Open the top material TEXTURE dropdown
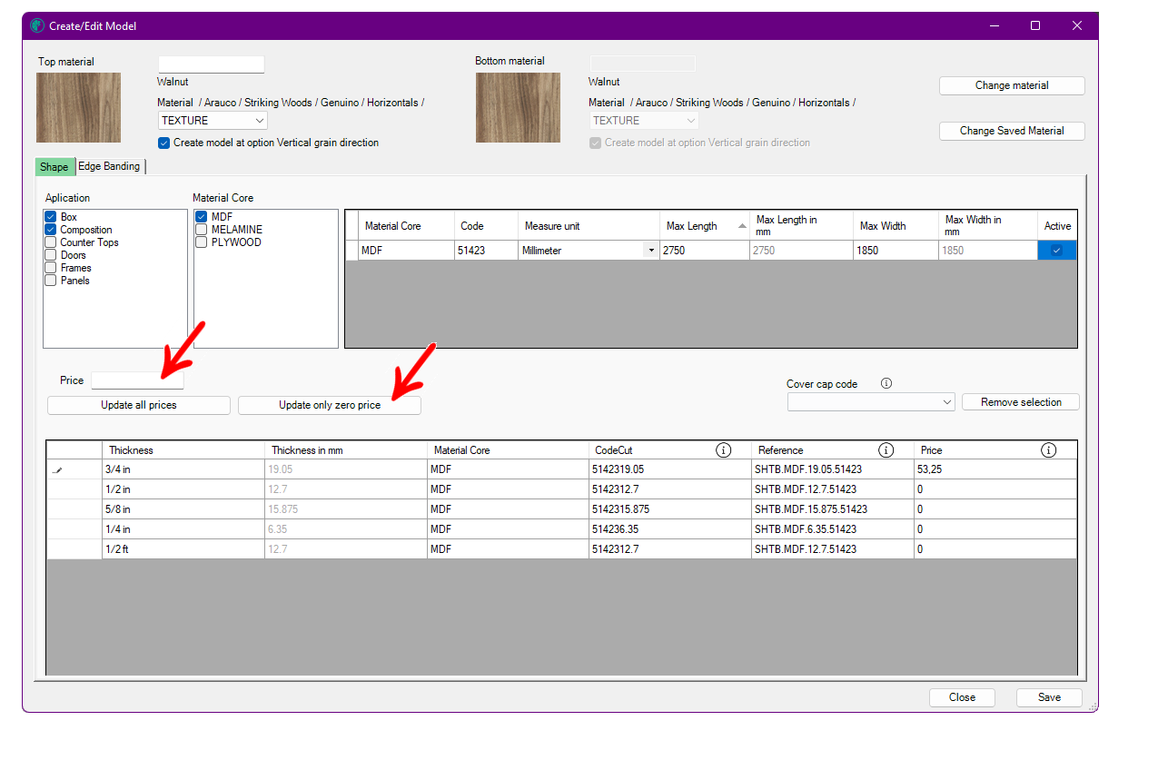Screen dimensions: 1158x760 (213, 121)
